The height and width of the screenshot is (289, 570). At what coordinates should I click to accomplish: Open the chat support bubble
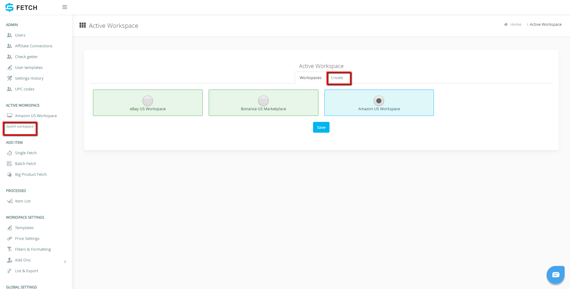(x=555, y=275)
